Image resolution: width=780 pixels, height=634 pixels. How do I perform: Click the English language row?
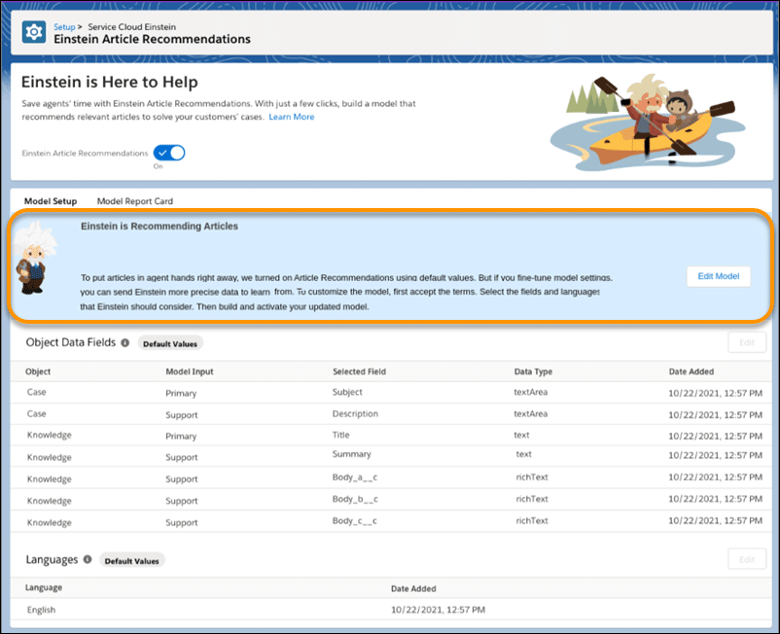(391, 610)
